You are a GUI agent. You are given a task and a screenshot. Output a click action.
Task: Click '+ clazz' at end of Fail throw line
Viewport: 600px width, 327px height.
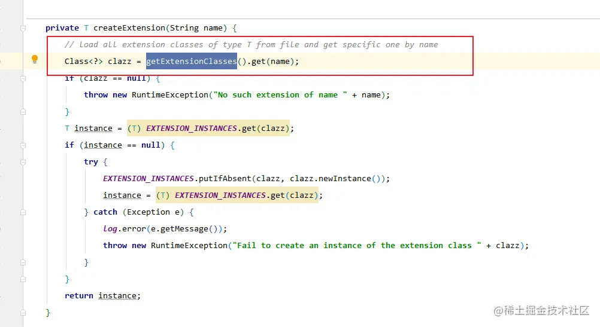(503, 245)
